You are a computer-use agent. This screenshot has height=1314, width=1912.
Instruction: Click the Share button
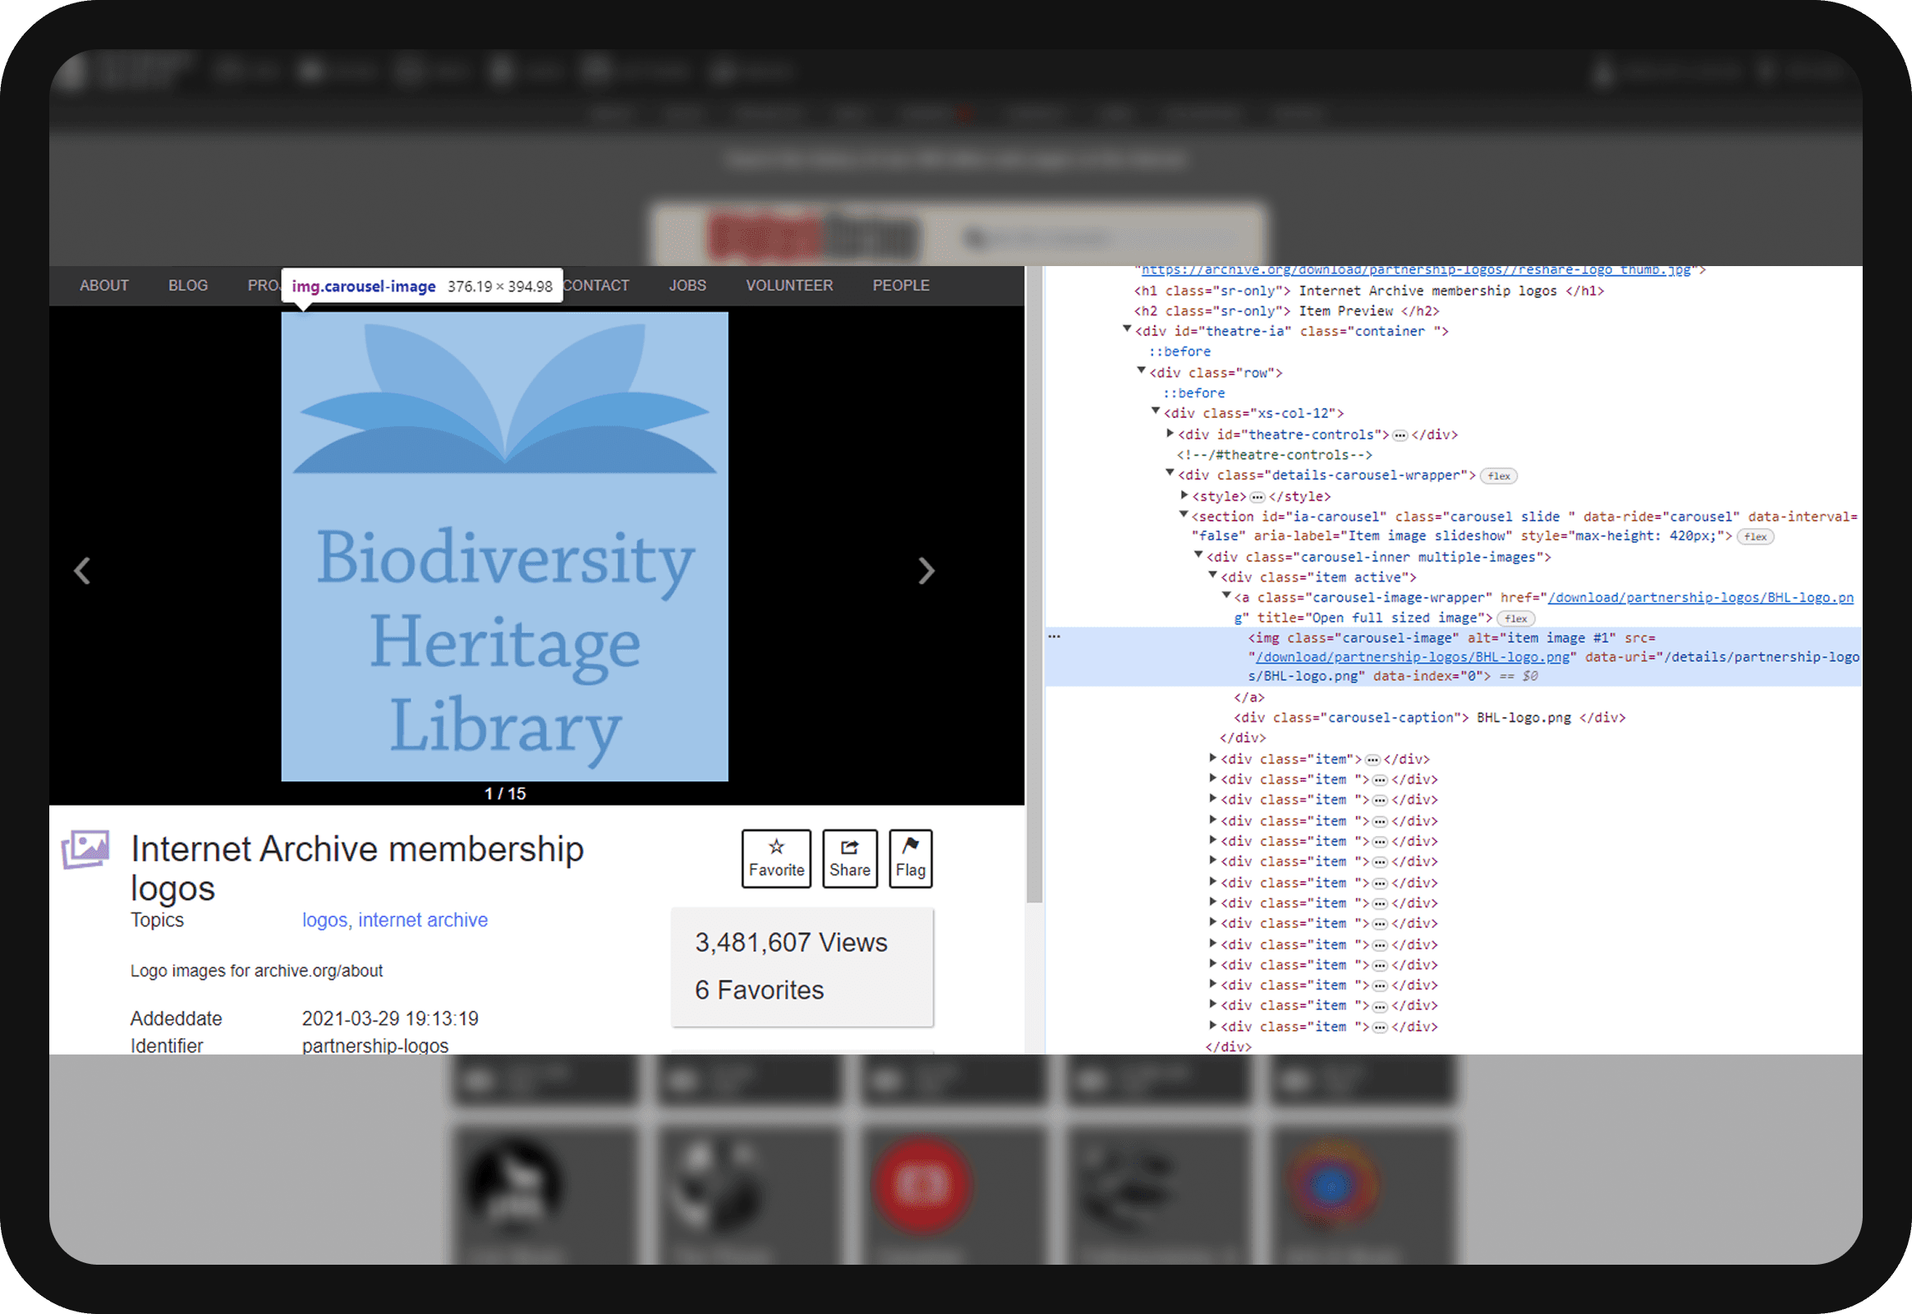click(x=850, y=859)
